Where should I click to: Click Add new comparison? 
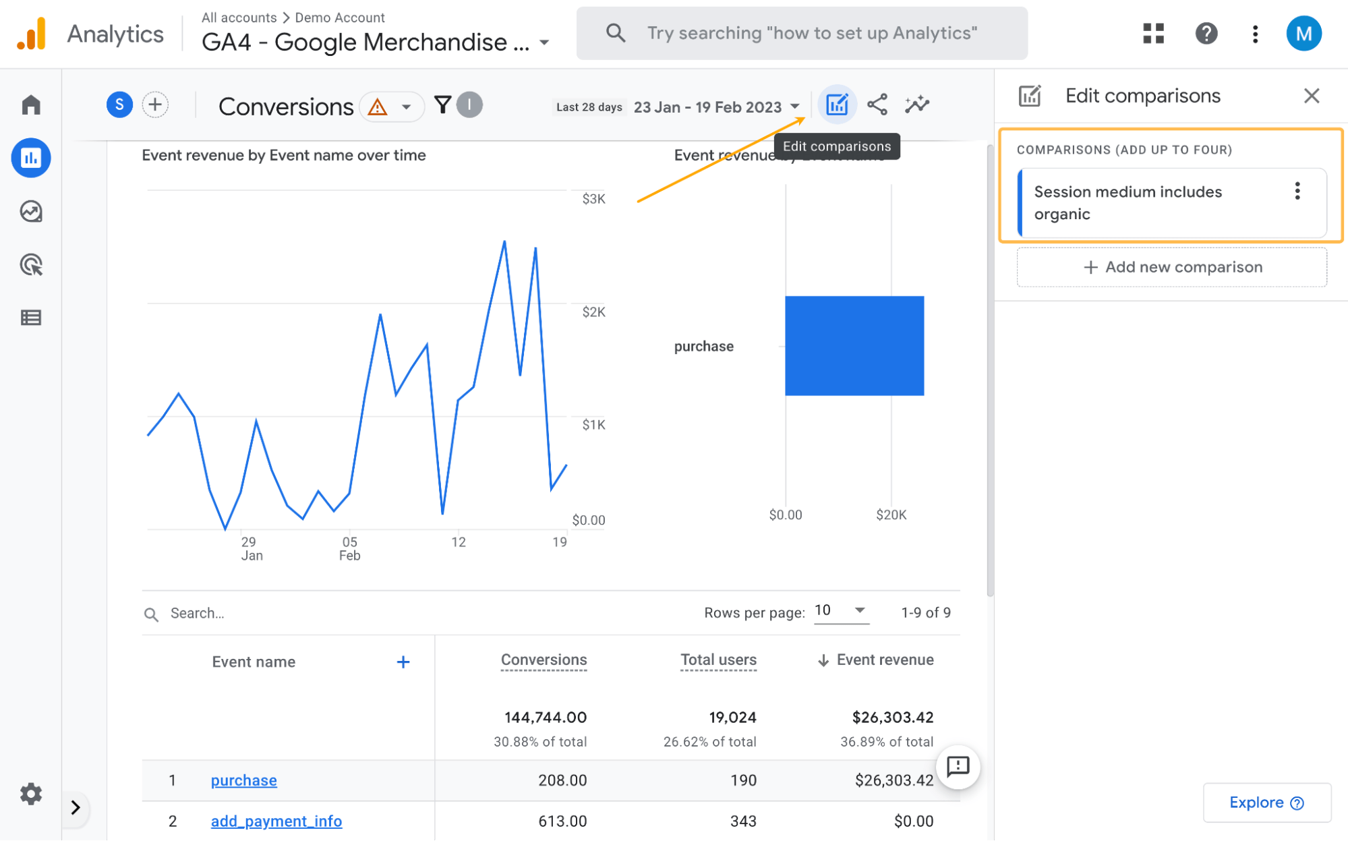(x=1171, y=266)
